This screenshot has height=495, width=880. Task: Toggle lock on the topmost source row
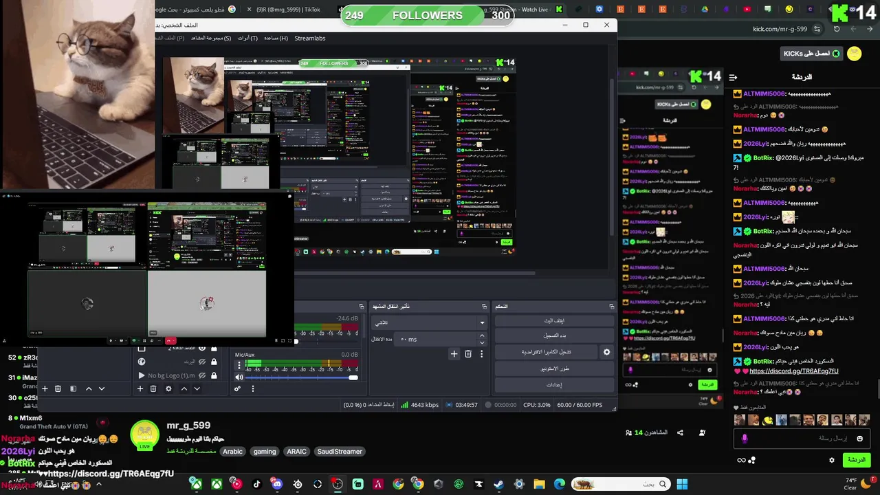point(214,349)
